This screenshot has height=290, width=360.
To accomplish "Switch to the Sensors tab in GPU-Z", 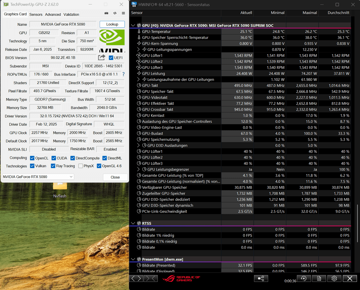I will 36,14.
